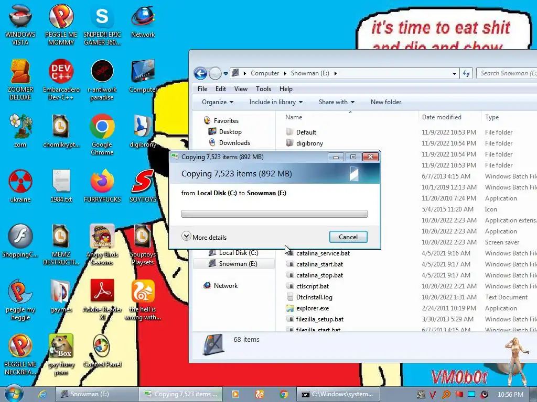Open the View menu in Explorer
The image size is (537, 402).
point(241,89)
